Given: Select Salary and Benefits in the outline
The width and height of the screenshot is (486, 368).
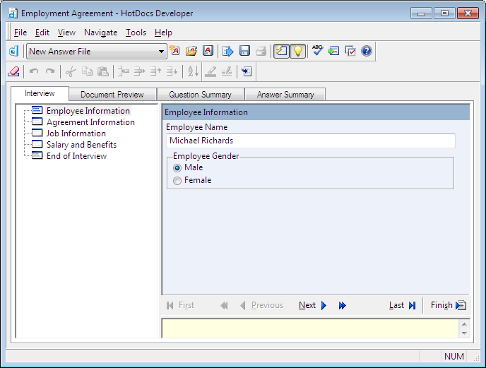Looking at the screenshot, I should coord(81,145).
